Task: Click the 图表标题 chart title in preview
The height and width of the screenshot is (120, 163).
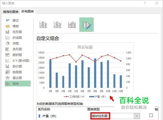Action: pyautogui.click(x=85, y=47)
